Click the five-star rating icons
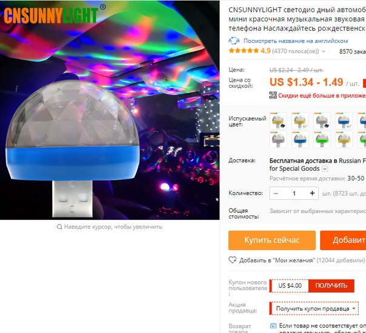This screenshot has width=366, height=333. (x=244, y=51)
